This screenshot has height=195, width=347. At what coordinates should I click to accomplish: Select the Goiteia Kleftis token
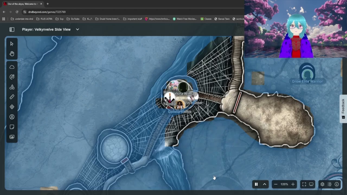click(x=179, y=105)
